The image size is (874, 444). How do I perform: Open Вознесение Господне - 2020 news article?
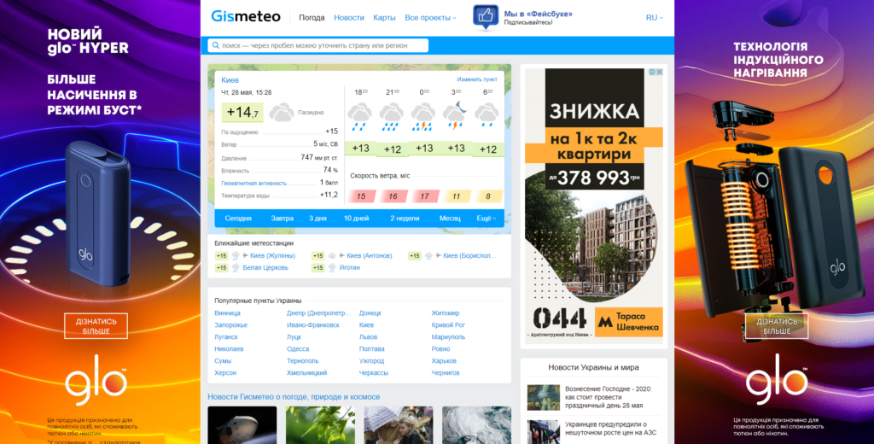pos(608,396)
